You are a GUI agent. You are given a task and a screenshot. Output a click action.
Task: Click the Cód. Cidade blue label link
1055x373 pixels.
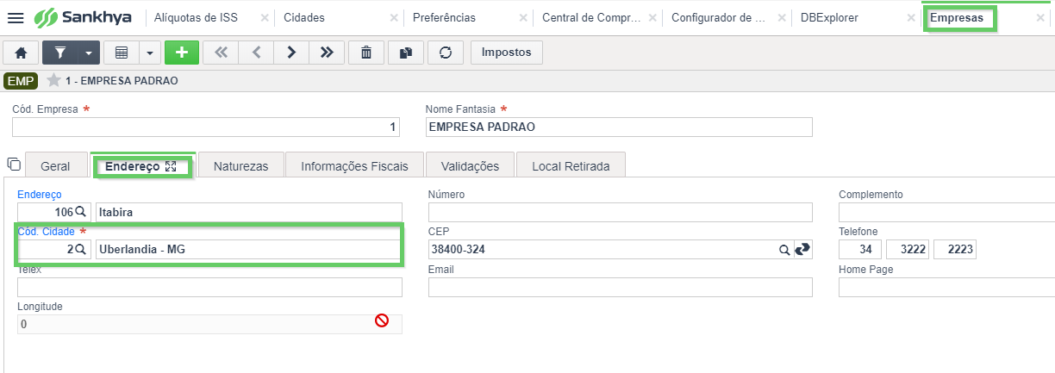[47, 232]
